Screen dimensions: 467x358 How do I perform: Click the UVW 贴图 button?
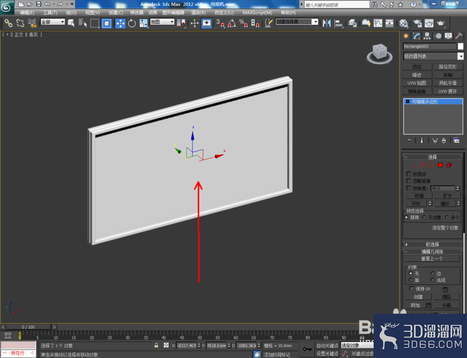(417, 83)
